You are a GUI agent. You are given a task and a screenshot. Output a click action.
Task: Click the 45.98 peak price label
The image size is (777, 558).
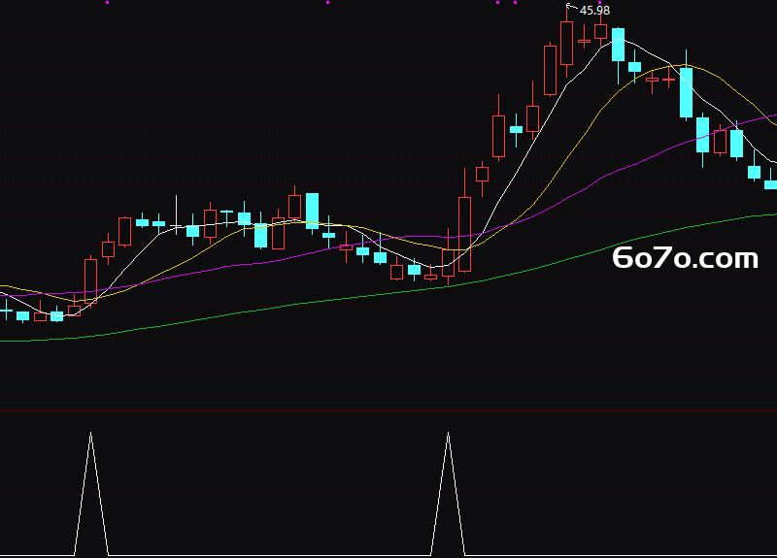594,11
